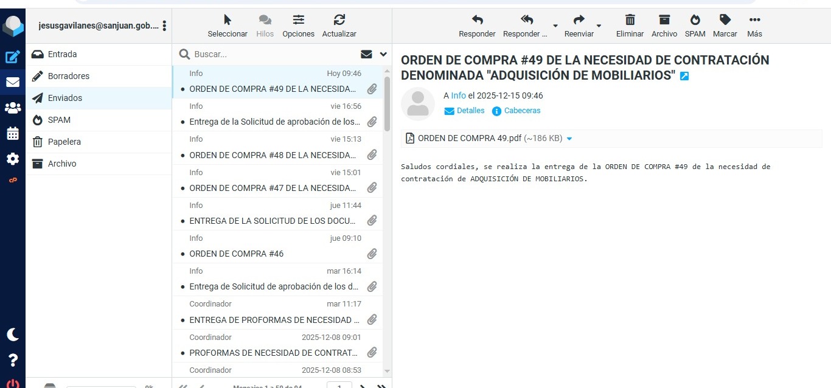Toggle Seleccionar selection mode
831x388 pixels.
pyautogui.click(x=228, y=26)
